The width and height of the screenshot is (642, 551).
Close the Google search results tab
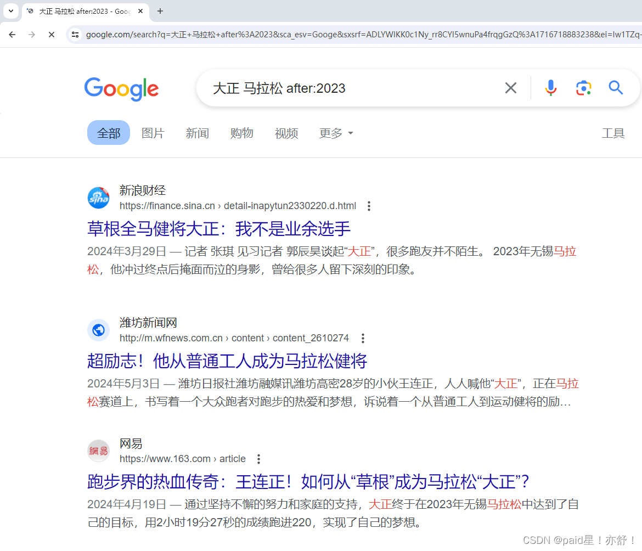(x=140, y=11)
